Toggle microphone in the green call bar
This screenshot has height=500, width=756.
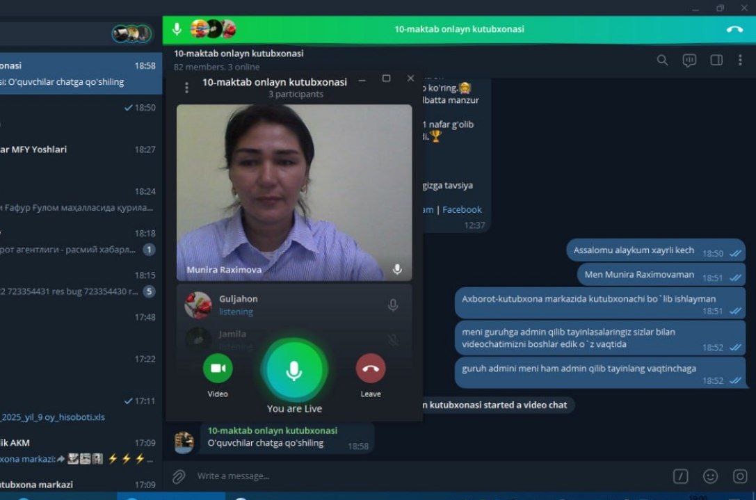(177, 29)
